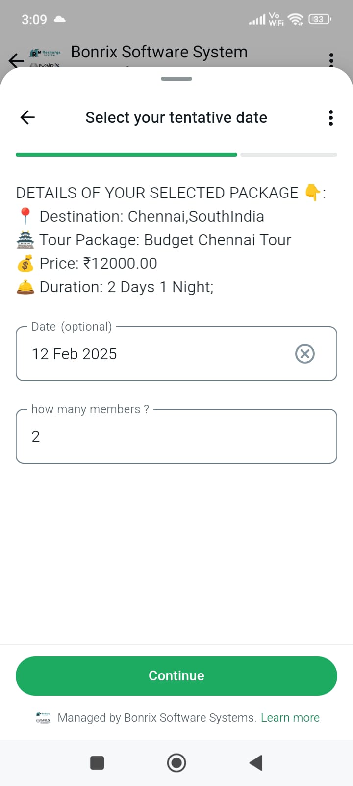Open the Learn more link

click(290, 718)
